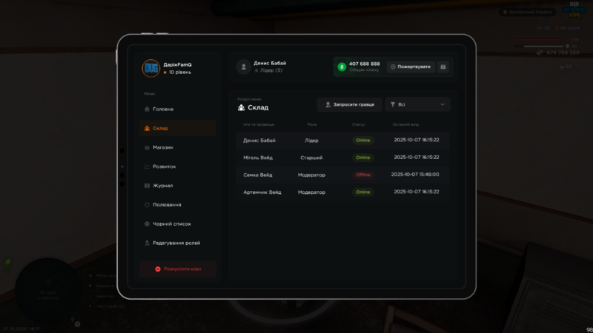593x333 pixels.
Task: Click the Online status badge of Мігель Вейд
Action: 362,158
